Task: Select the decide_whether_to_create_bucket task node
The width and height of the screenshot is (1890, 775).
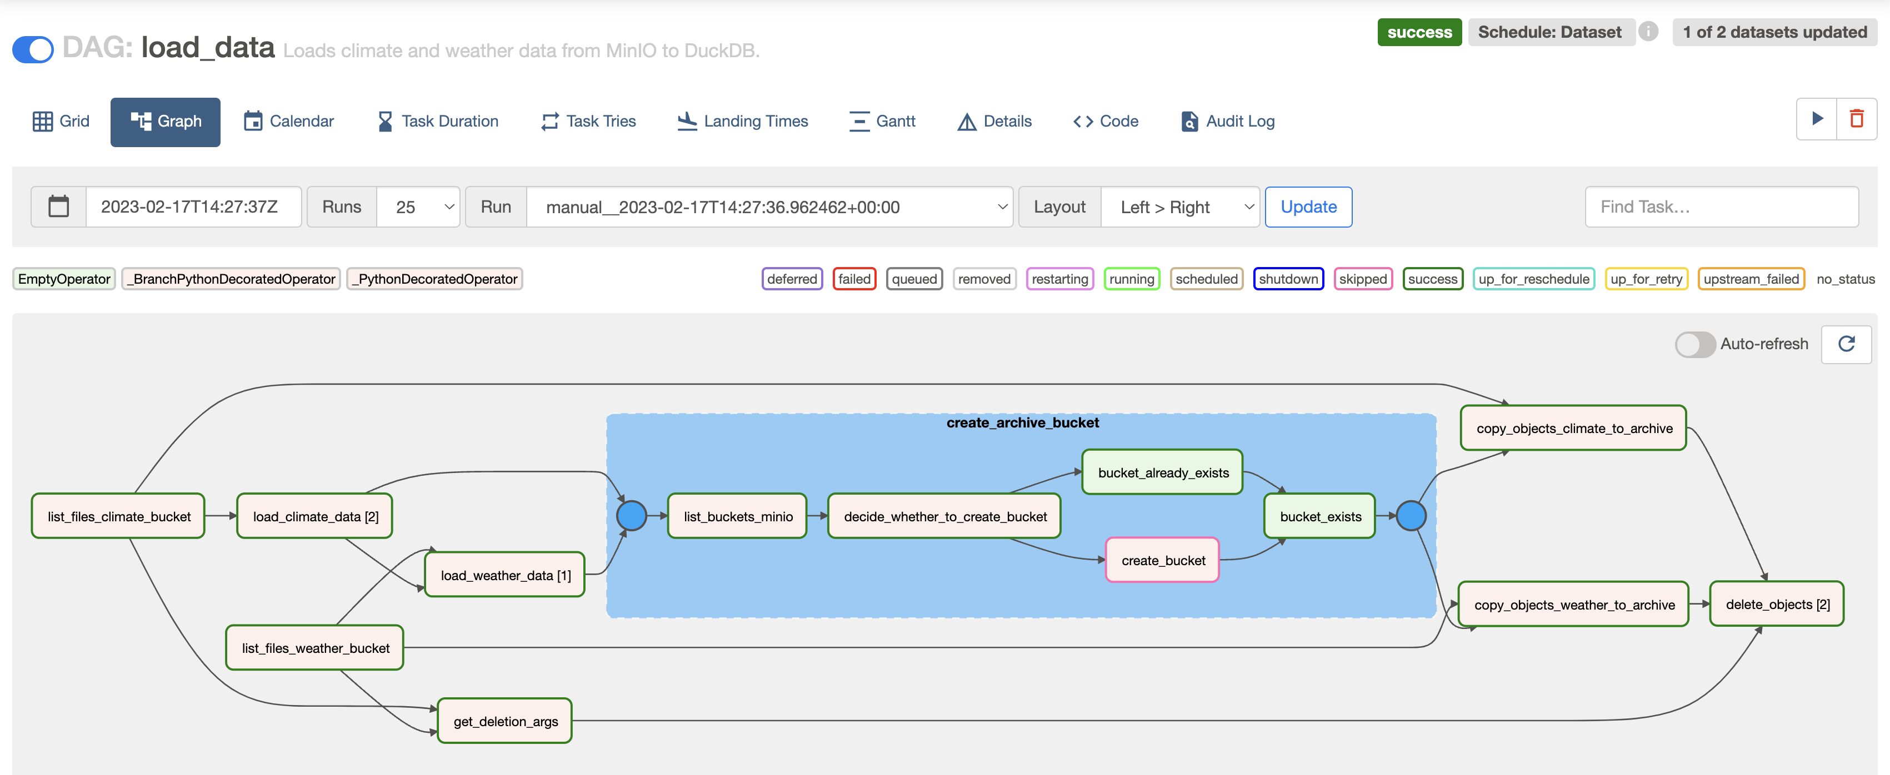Action: click(944, 516)
